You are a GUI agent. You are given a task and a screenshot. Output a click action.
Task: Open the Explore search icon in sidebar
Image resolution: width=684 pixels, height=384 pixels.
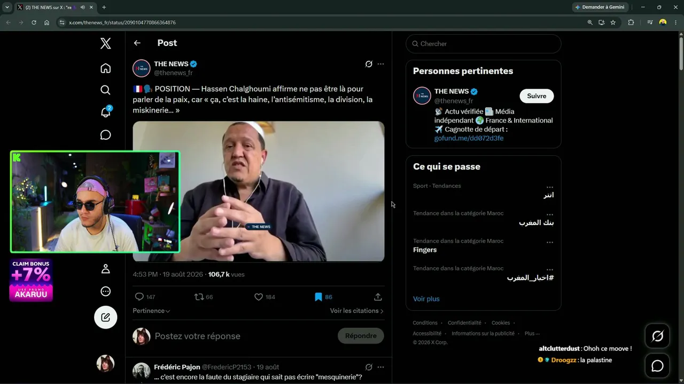pos(106,90)
